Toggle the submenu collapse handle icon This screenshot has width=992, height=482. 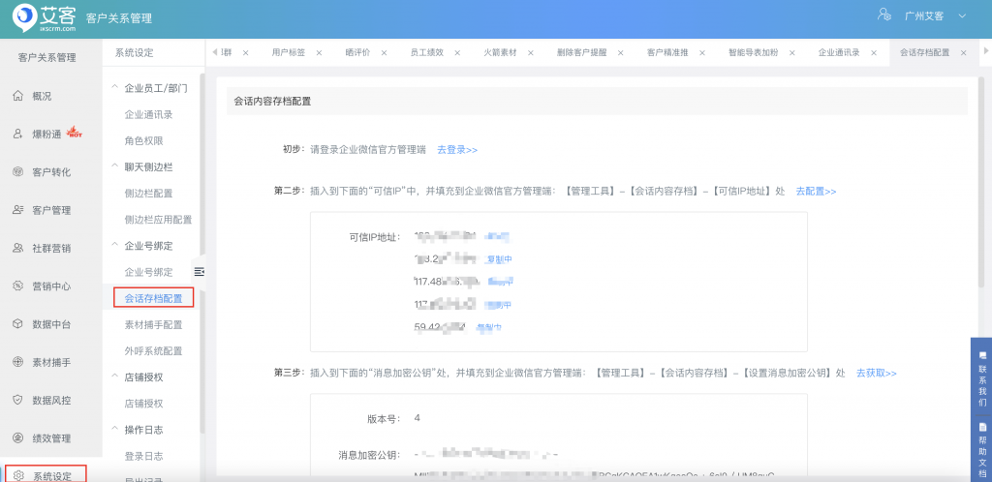pyautogui.click(x=200, y=272)
